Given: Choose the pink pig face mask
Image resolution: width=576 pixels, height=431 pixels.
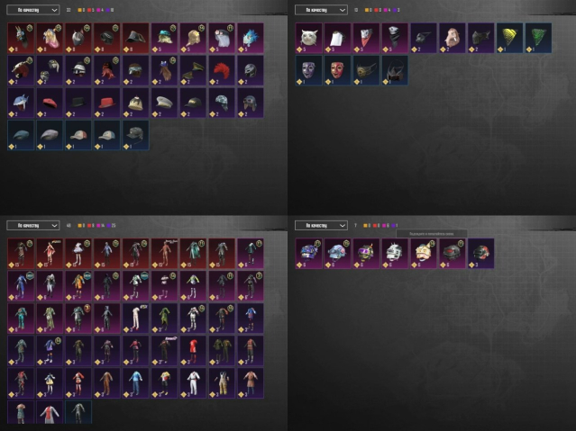Looking at the screenshot, I should [x=453, y=38].
